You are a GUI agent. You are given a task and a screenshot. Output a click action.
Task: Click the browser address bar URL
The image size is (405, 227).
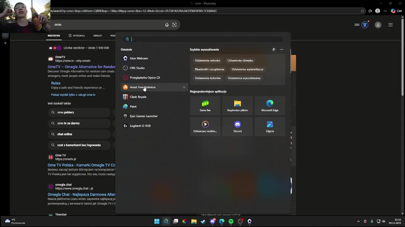click(134, 11)
